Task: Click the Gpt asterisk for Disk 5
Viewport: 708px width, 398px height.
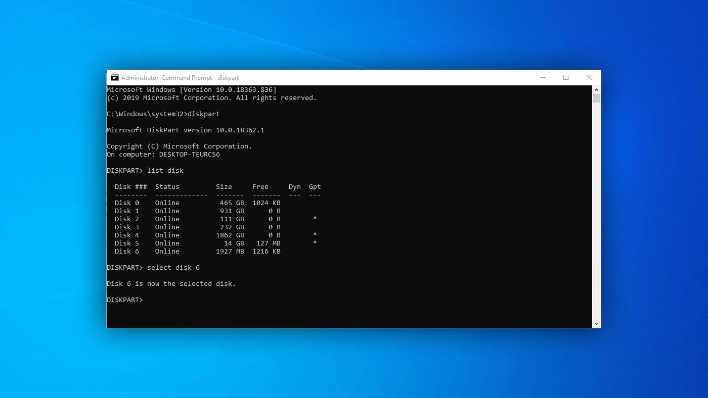Action: tap(315, 243)
